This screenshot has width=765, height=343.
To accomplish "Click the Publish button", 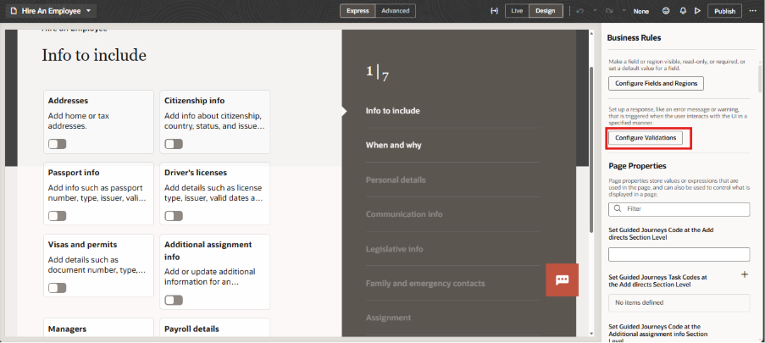I will (x=724, y=11).
